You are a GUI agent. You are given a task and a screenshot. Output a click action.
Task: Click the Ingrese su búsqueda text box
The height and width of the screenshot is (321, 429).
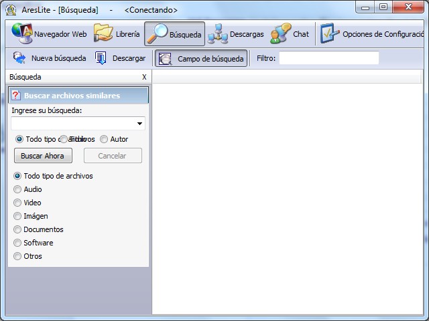pos(78,123)
